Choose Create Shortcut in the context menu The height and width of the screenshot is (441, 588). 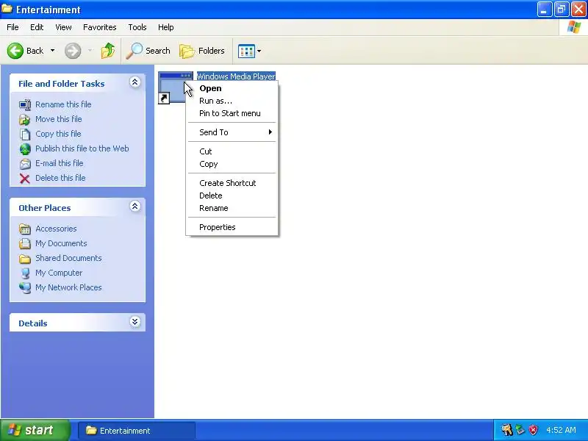click(232, 183)
